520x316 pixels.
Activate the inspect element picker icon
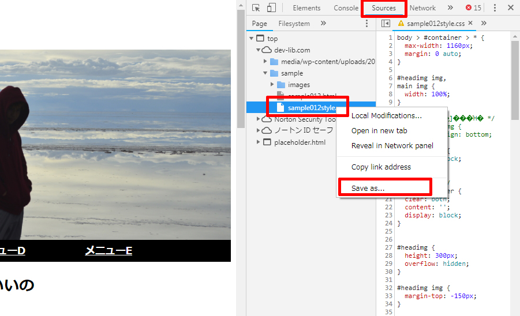pos(256,8)
